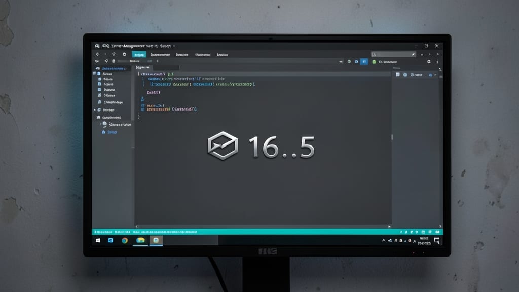Collapse the first tree node under the sidebar header

95,74
